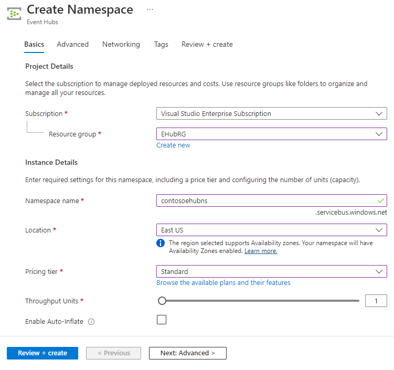
Task: Click the Create new resource group link
Action: click(173, 145)
